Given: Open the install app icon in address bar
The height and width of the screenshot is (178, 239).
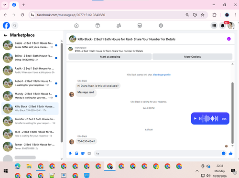Looking at the screenshot, I should [195, 15].
